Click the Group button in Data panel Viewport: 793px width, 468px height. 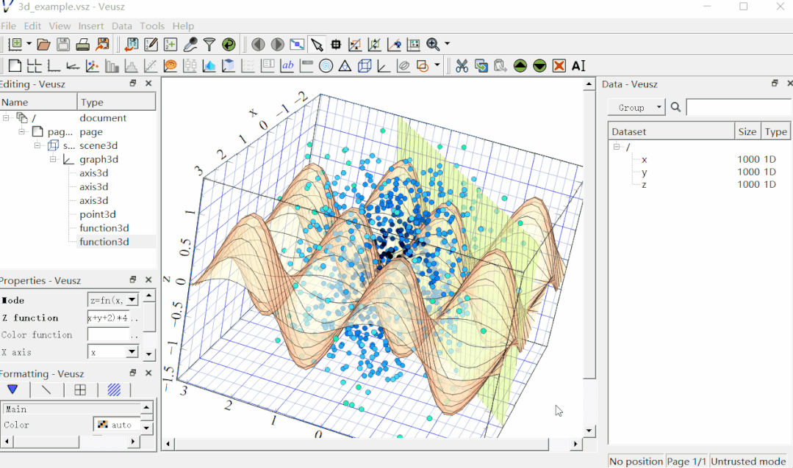tap(636, 107)
